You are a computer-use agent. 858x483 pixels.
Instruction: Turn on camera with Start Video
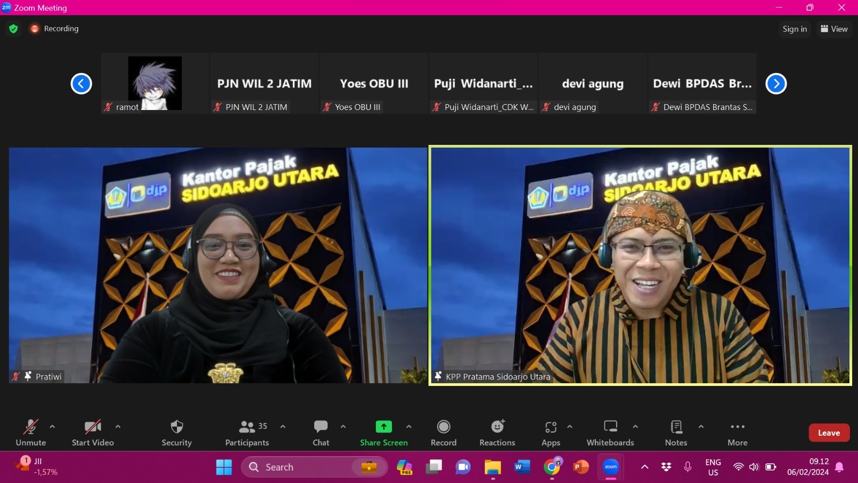click(93, 427)
